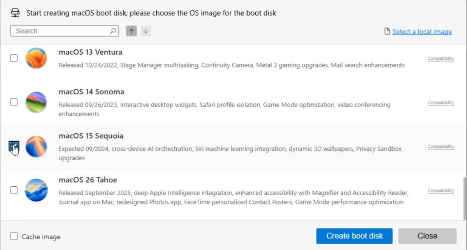Click the macOS 15 Sequoia round icon
Viewport: 467px width, 250px height.
(x=36, y=146)
